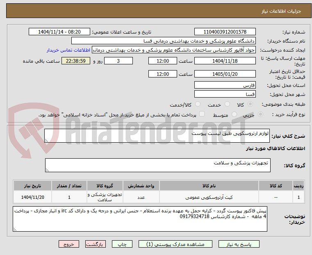The image size is (312, 255).
Task: Open اطلاعات تماس خریدار link
Action: 68,50
